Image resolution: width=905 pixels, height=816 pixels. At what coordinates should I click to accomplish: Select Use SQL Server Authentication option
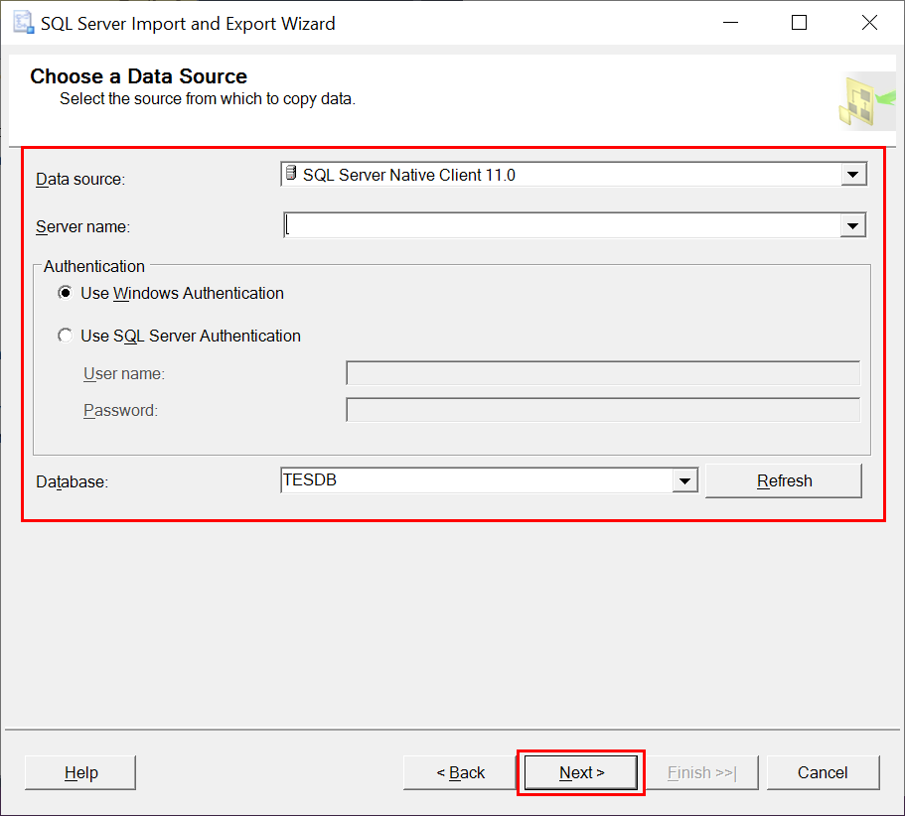click(66, 336)
